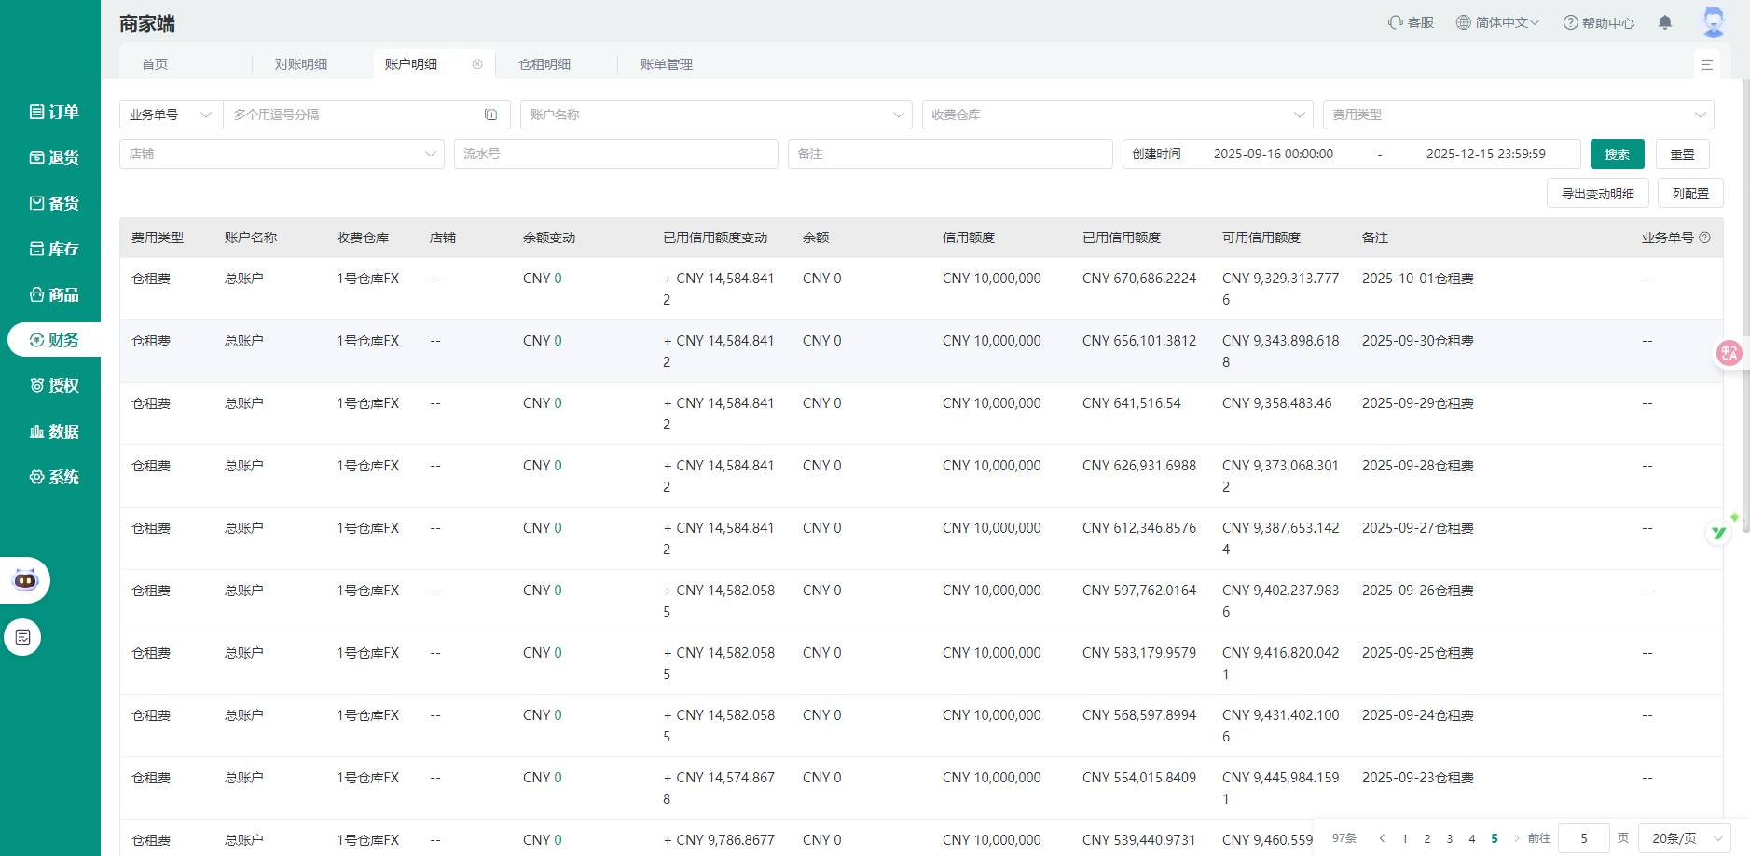Viewport: 1750px width, 856px height.
Task: Open the 简体中文 language selector
Action: click(x=1497, y=22)
